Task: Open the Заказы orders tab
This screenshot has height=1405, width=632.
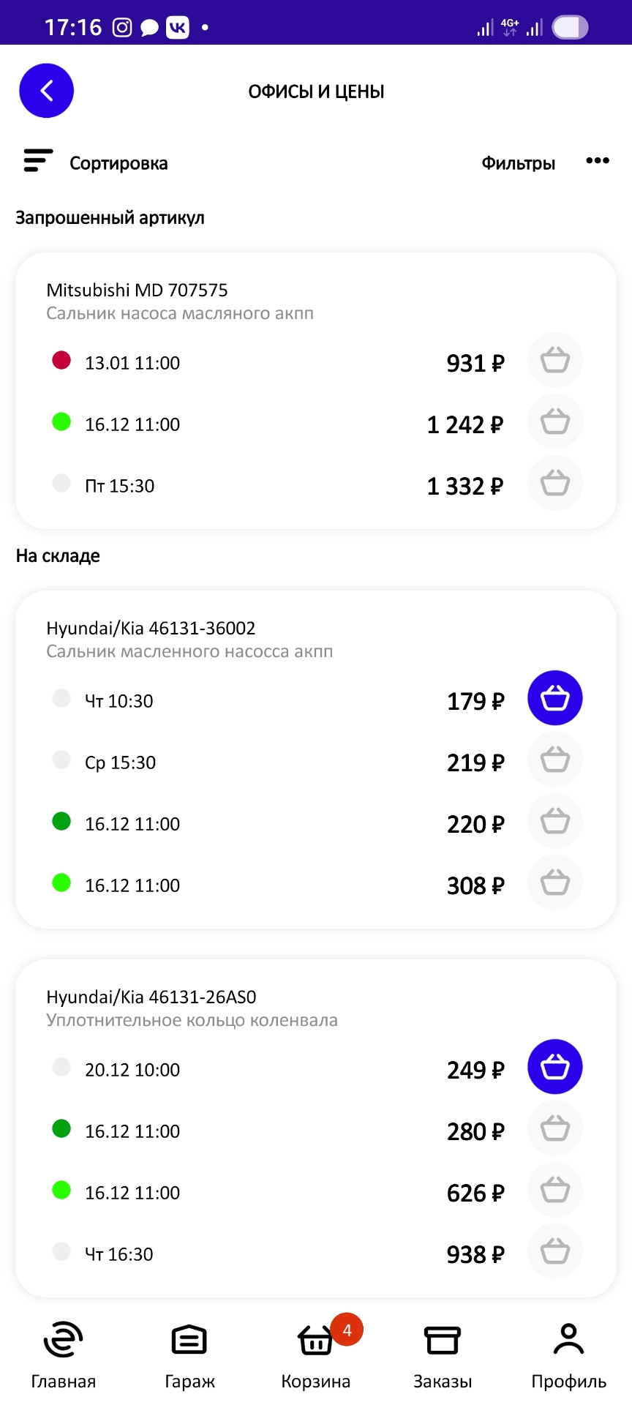Action: 443,1354
